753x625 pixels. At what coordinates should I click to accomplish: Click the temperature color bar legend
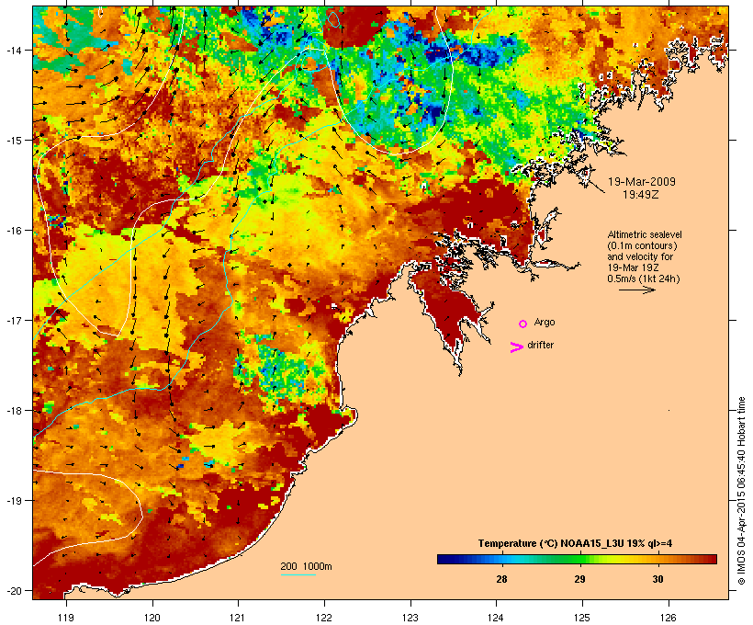577,559
